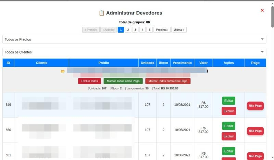This screenshot has width=274, height=160.
Task: Toggle Não Pago status for ID 650
Action: [255, 131]
